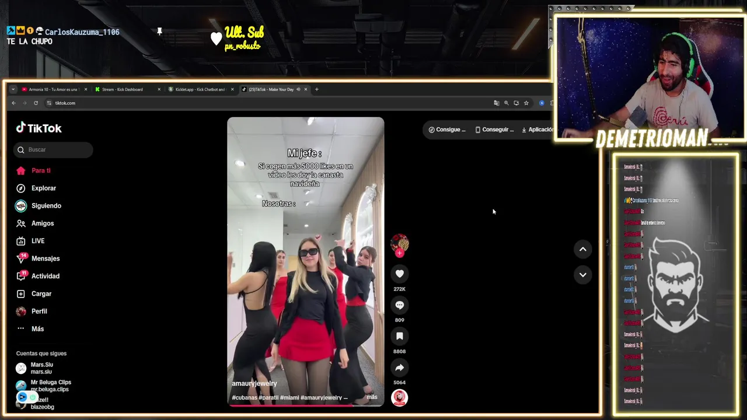Close the Kick Dashboard tab
Image resolution: width=747 pixels, height=420 pixels.
[x=159, y=89]
